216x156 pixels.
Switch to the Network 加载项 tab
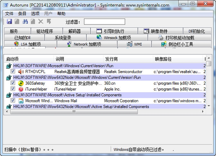pyautogui.click(x=87, y=44)
